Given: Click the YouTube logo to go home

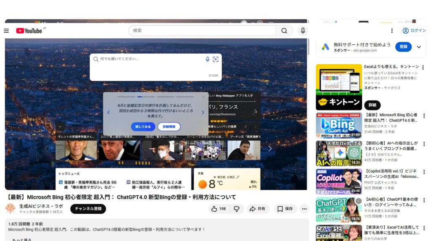Looking at the screenshot, I should coord(29,31).
